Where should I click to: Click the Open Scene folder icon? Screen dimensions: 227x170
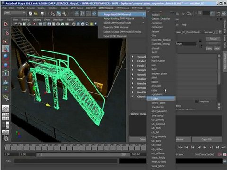click(36, 14)
